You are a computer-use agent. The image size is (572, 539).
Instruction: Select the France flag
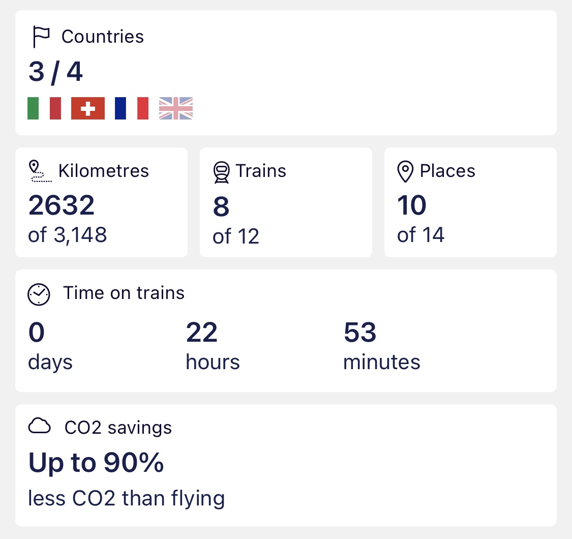(132, 108)
